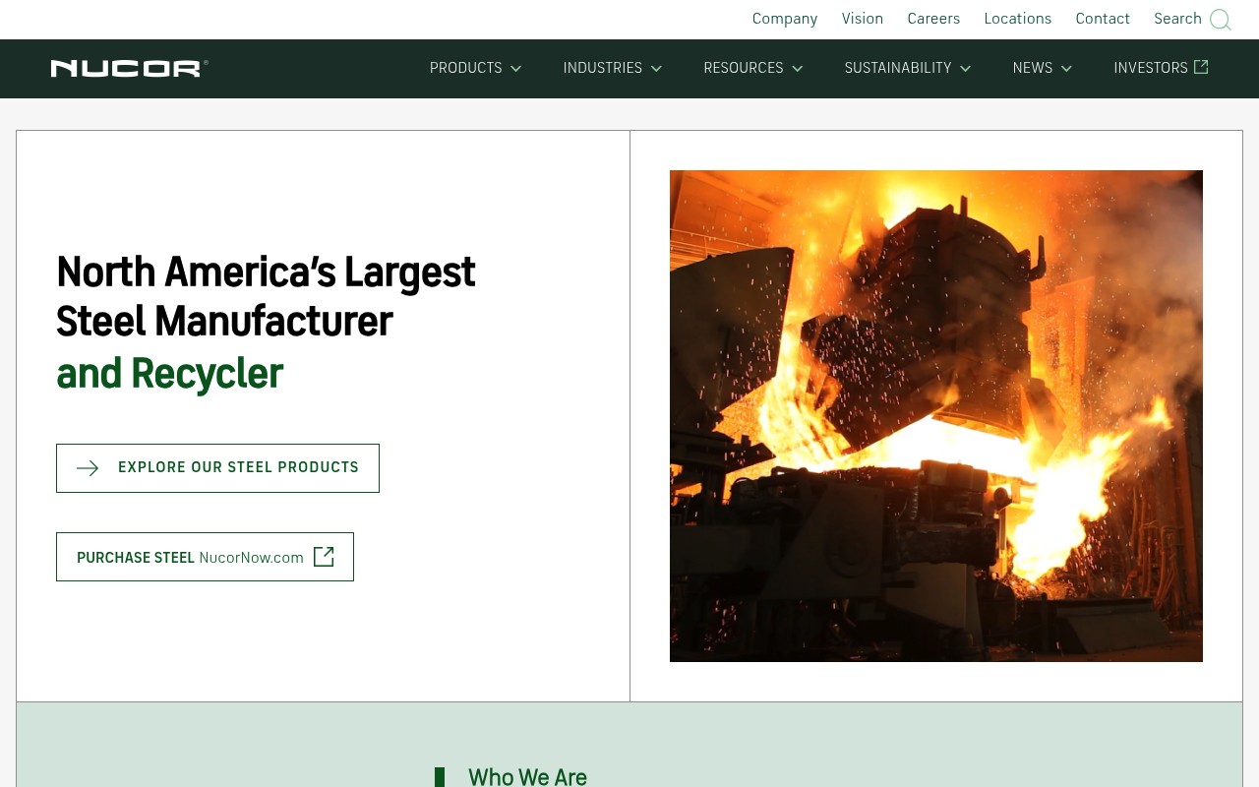Open the Company link
The image size is (1259, 787).
(785, 19)
